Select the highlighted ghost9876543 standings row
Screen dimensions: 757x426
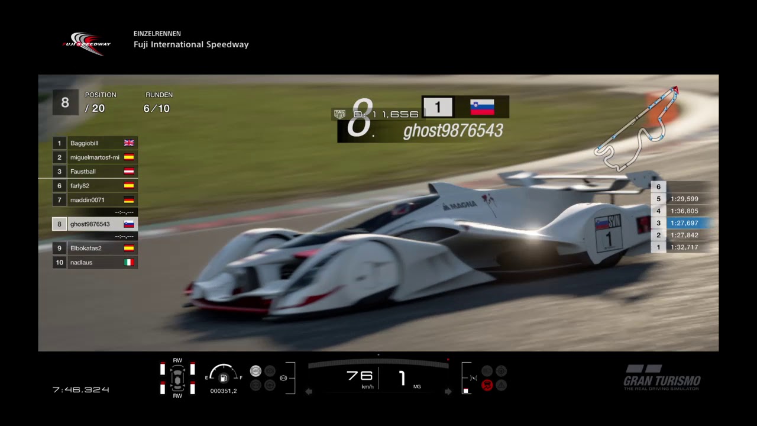pyautogui.click(x=95, y=224)
